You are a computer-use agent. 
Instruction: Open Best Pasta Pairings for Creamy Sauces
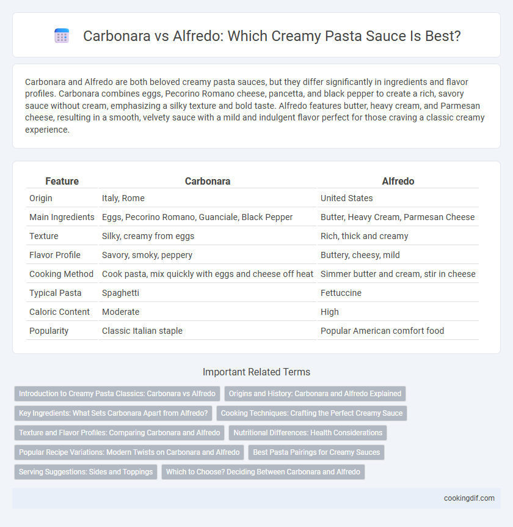coord(316,452)
